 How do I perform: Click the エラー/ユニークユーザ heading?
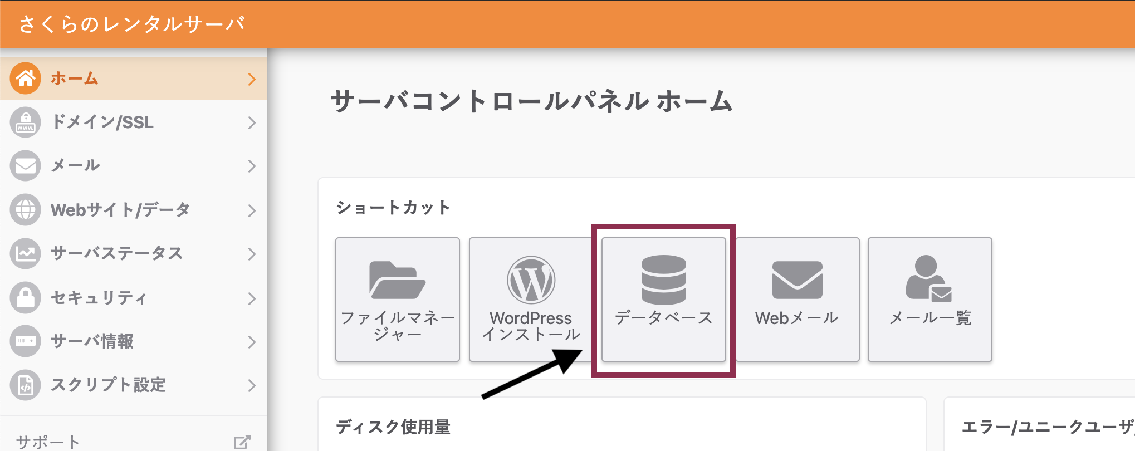1048,427
